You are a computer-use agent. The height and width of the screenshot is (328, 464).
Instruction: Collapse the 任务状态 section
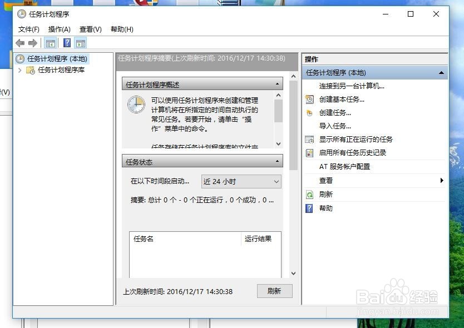277,162
